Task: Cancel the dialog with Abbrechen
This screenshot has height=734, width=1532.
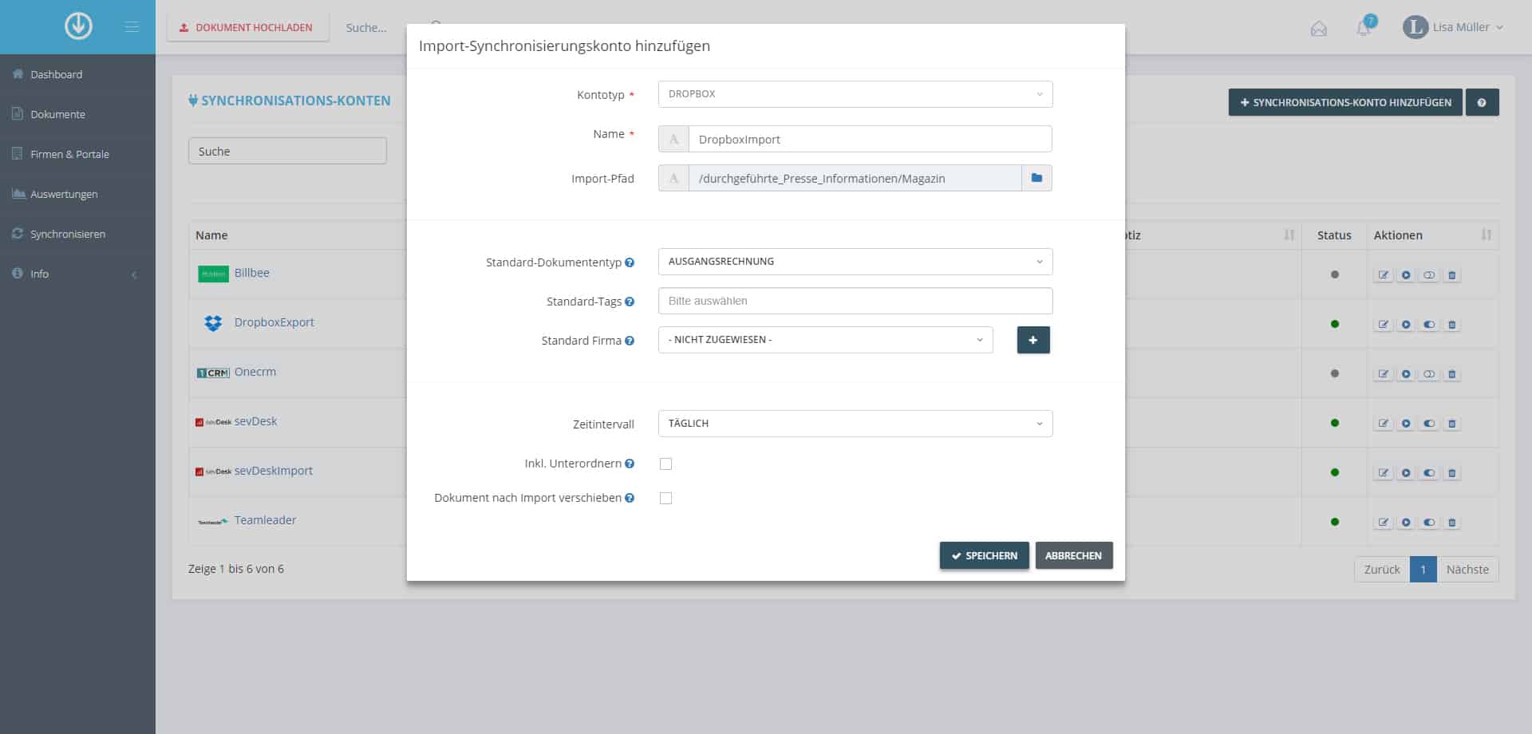Action: pyautogui.click(x=1074, y=555)
